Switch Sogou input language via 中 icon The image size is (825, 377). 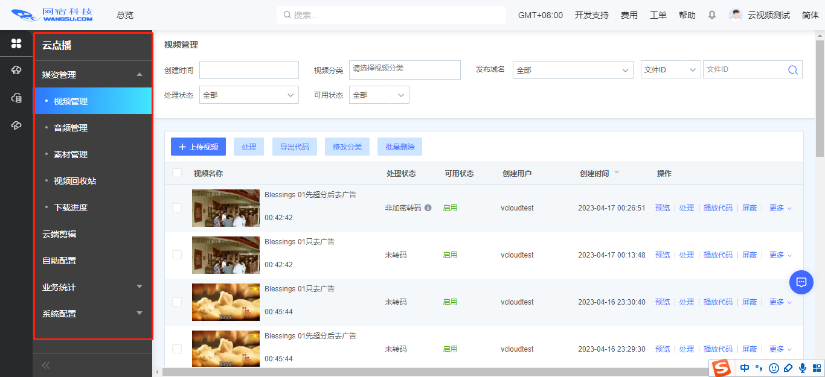(745, 368)
